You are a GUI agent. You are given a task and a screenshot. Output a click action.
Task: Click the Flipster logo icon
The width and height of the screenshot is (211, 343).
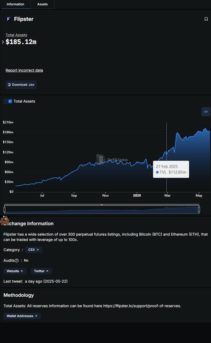[x=9, y=19]
